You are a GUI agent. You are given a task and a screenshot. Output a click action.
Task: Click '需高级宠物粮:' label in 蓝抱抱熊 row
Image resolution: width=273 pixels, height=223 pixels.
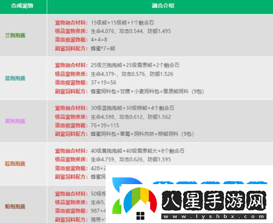(72, 83)
